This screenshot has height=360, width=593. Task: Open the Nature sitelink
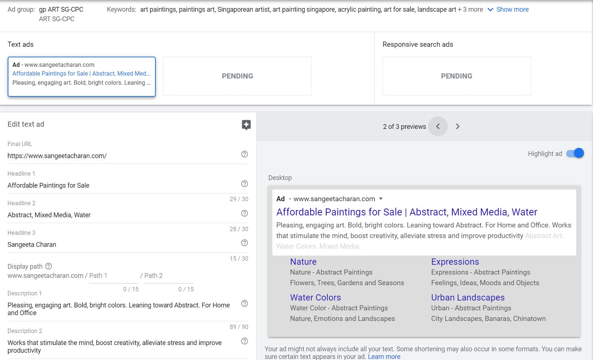coord(303,261)
